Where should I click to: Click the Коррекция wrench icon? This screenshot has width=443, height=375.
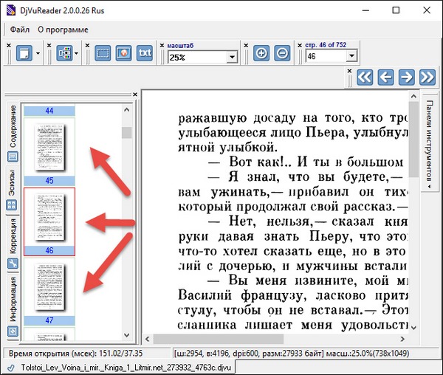13,264
